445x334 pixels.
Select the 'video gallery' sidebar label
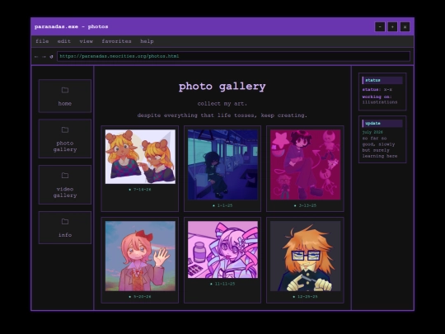pos(65,192)
